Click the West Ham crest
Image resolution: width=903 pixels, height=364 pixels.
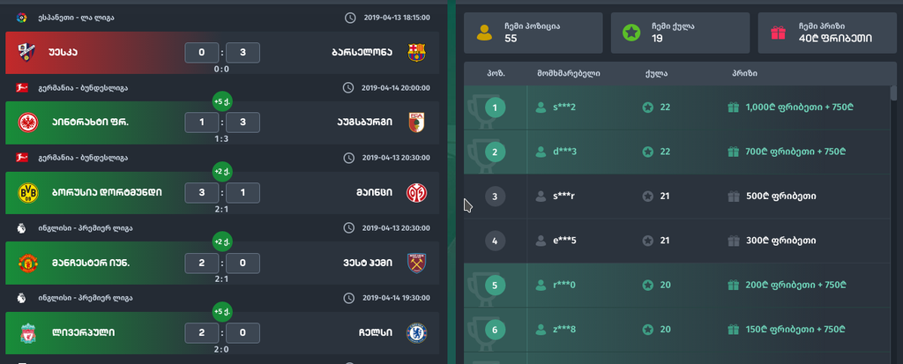coord(417,263)
